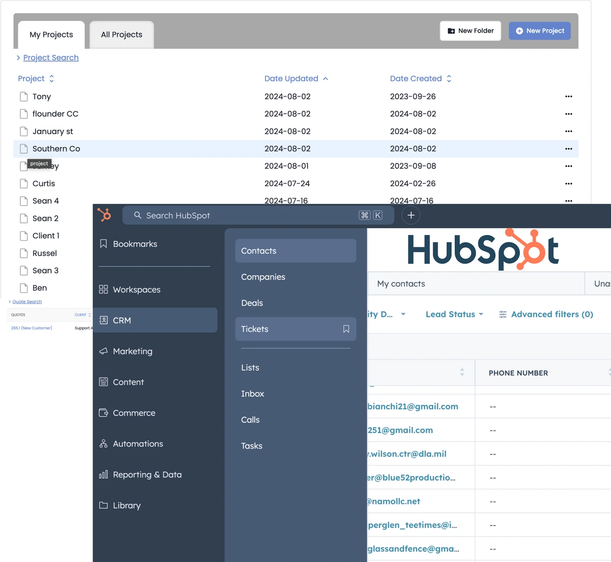Screen dimensions: 611x562
Task: Click the New Project button
Action: [540, 31]
